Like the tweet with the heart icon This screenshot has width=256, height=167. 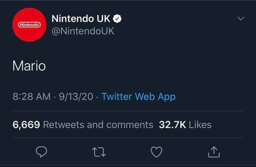coord(157,152)
